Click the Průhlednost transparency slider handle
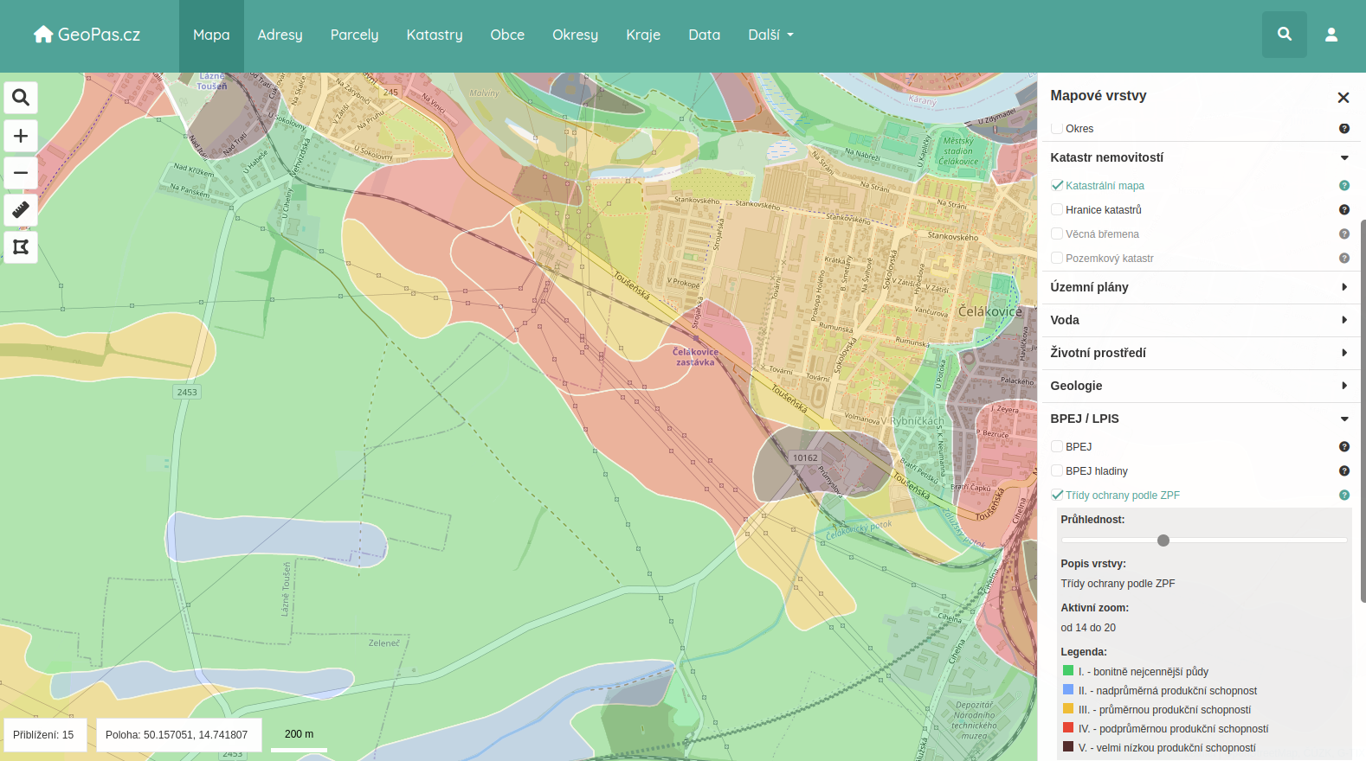 click(x=1163, y=540)
